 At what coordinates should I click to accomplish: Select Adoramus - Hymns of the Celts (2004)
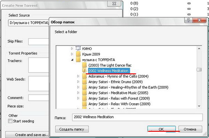[x=118, y=76]
